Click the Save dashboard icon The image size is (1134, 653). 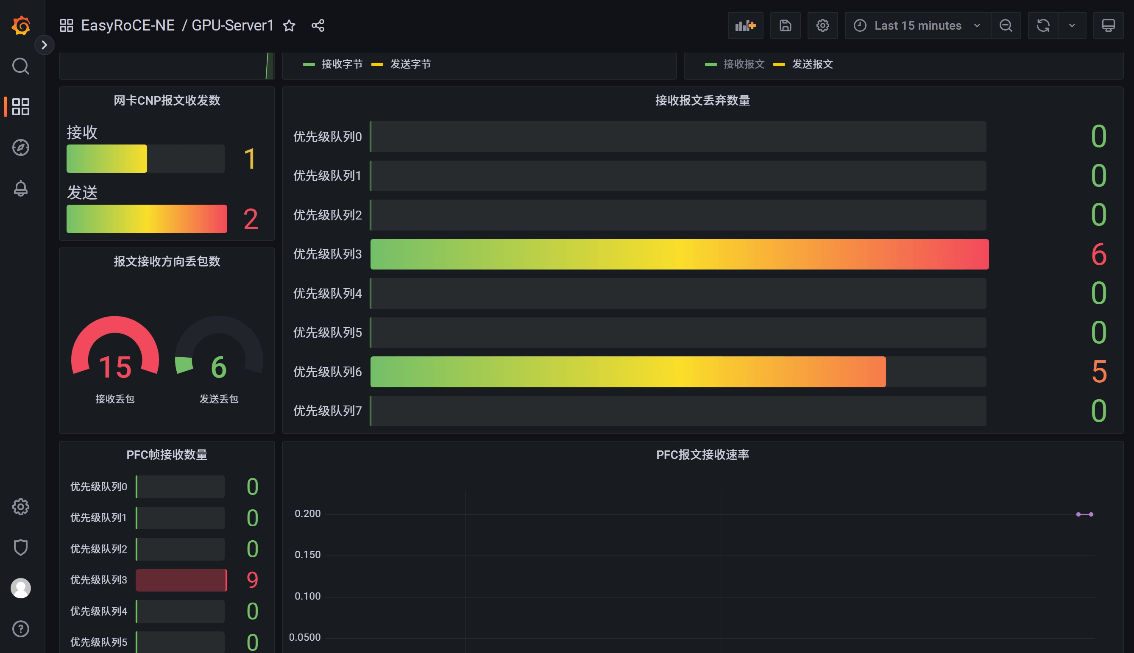(785, 25)
